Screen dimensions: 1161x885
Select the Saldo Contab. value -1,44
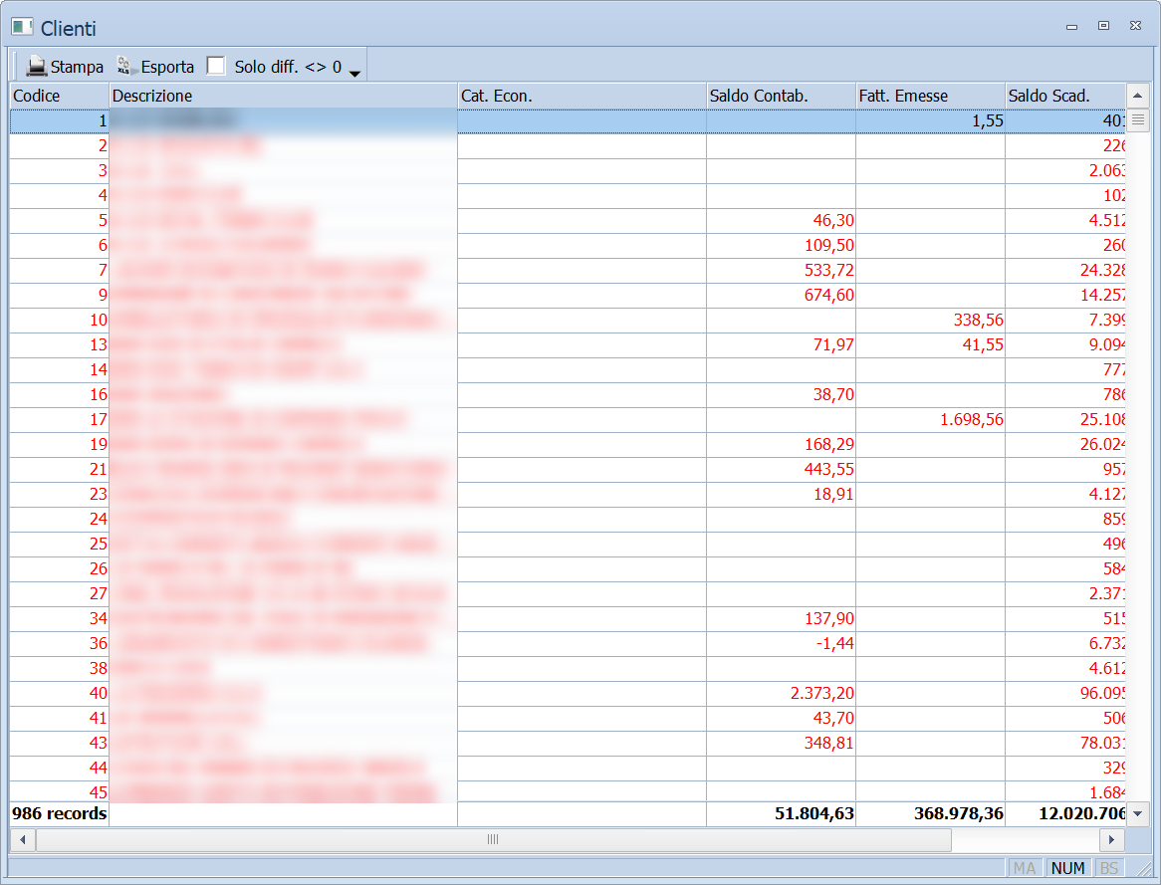[x=835, y=643]
